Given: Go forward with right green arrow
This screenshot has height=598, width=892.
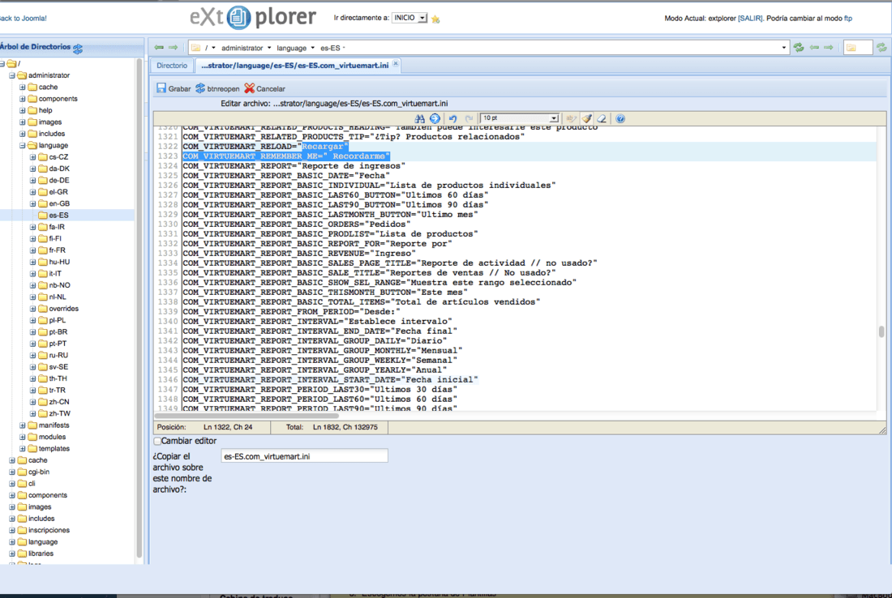Looking at the screenshot, I should (173, 47).
